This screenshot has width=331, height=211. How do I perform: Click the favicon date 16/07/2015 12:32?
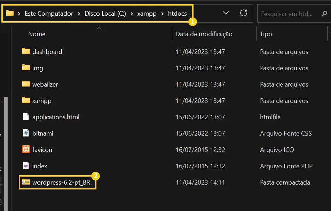(200, 150)
